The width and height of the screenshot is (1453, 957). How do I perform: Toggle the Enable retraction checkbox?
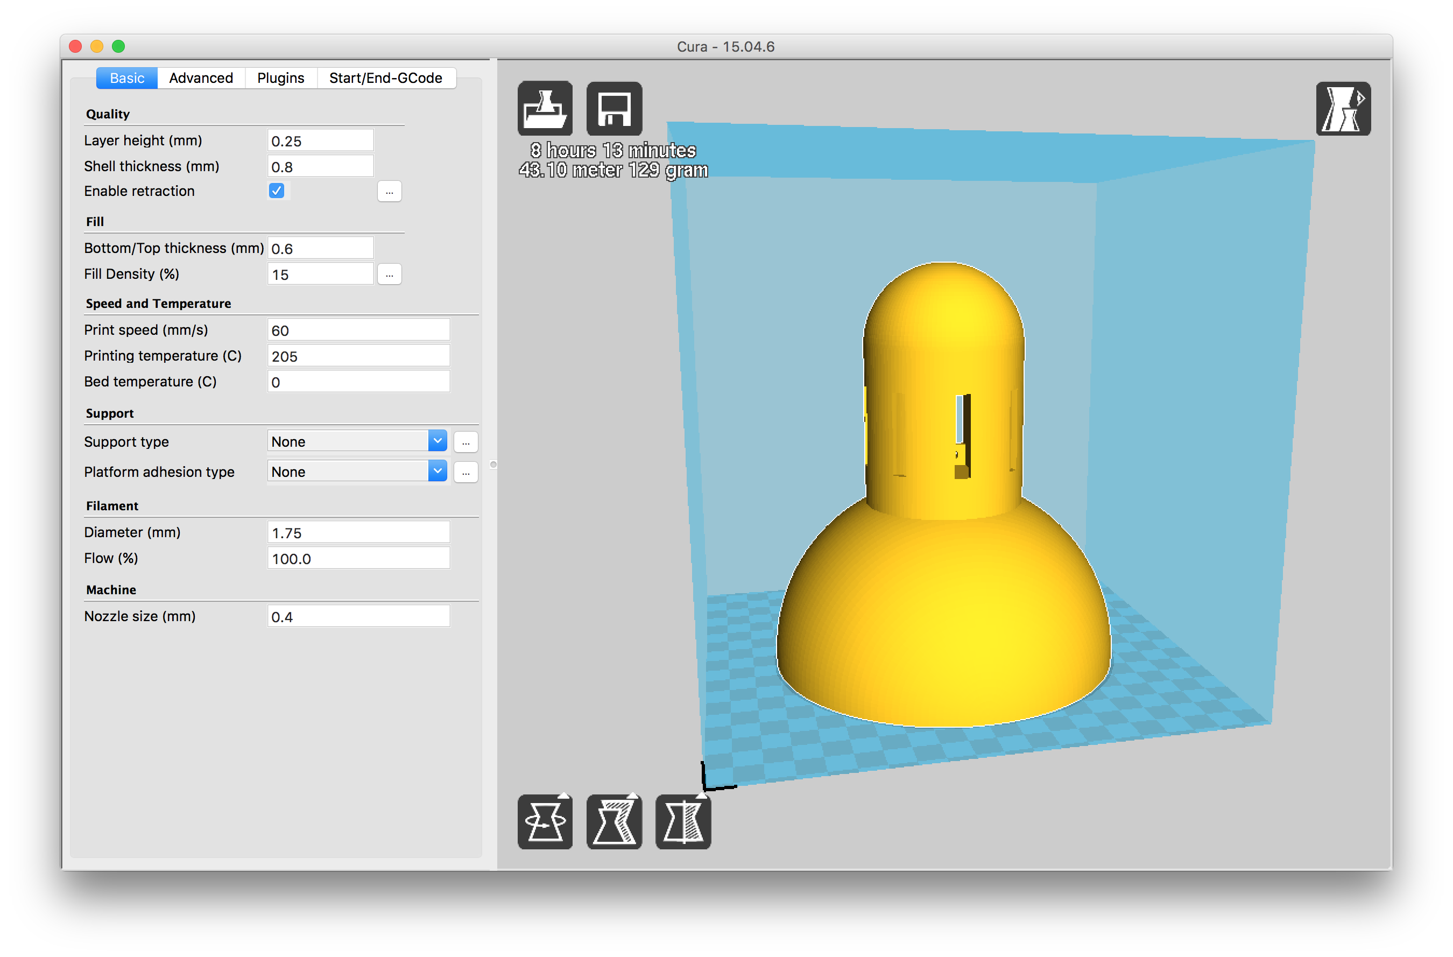pyautogui.click(x=277, y=191)
